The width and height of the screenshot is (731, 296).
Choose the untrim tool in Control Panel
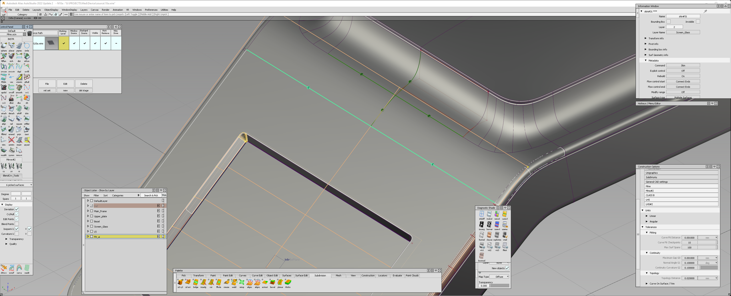point(11,140)
